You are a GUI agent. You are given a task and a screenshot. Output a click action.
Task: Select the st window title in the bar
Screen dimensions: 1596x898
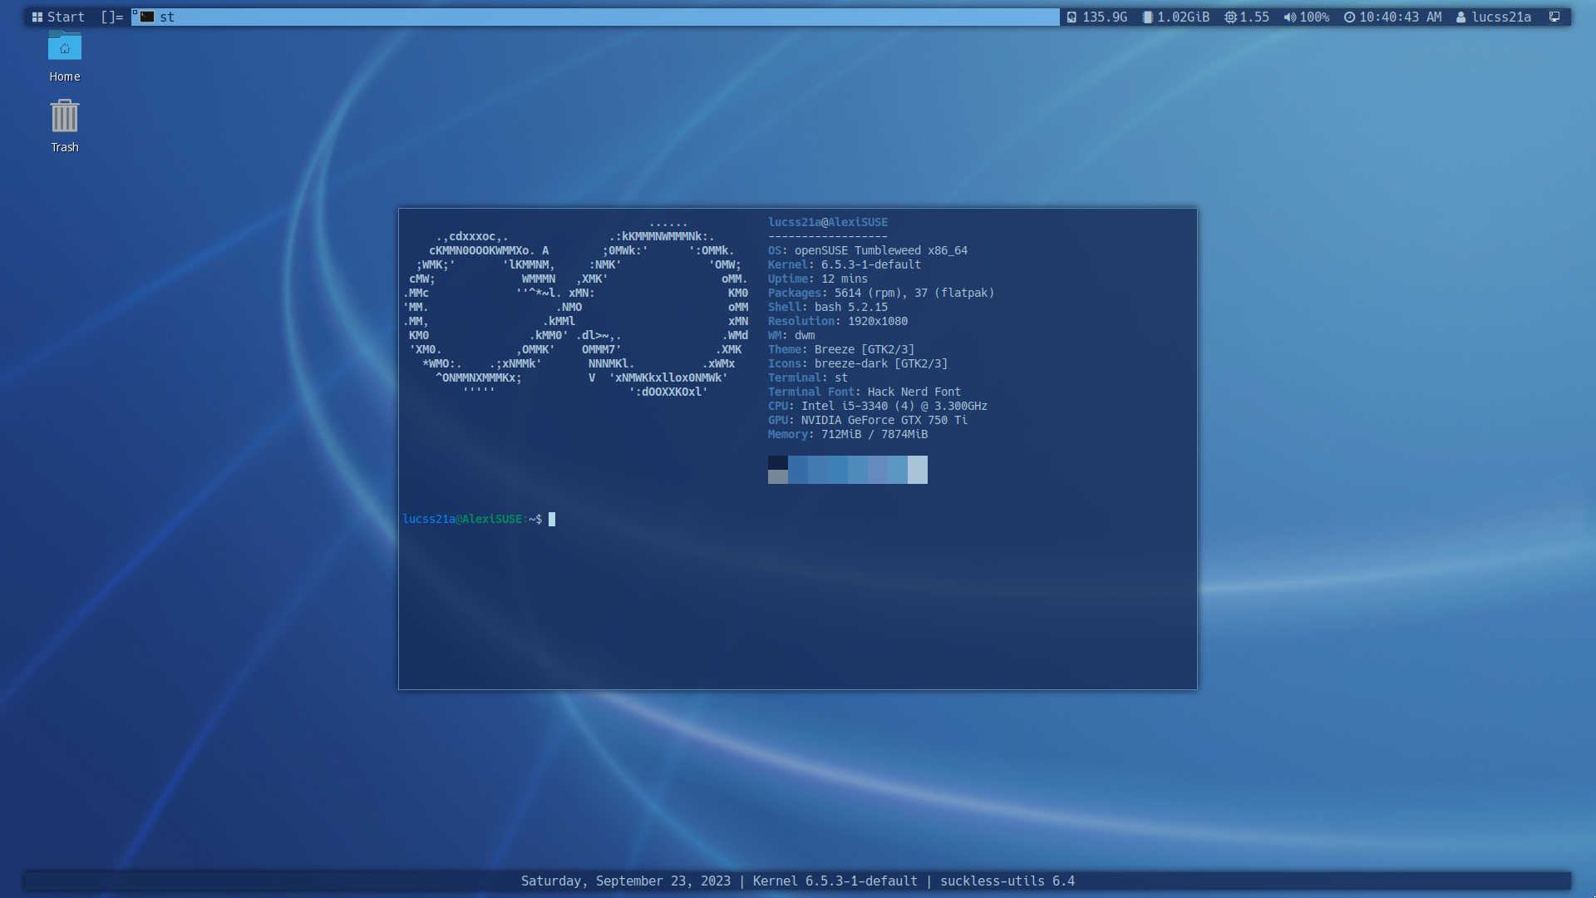(595, 17)
